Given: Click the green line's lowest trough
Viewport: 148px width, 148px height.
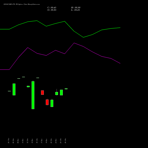Looking at the screenshot, I should coord(83,37).
